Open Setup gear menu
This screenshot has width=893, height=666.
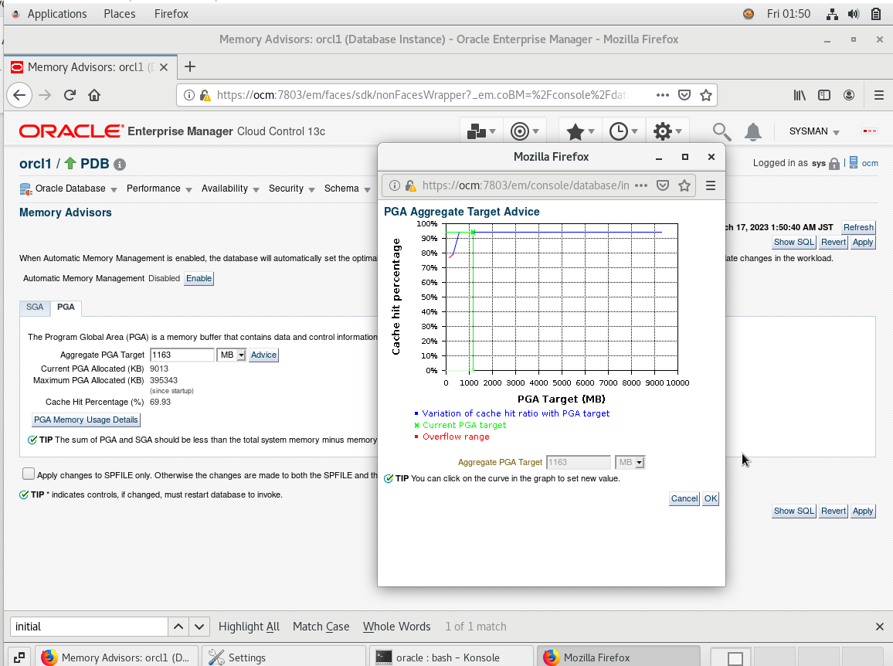pos(667,131)
